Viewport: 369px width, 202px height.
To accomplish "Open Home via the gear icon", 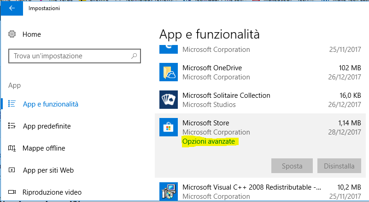I will point(12,34).
